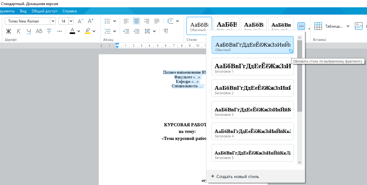Open borders dropdown arrow
This screenshot has height=185, width=367.
click(x=154, y=31)
